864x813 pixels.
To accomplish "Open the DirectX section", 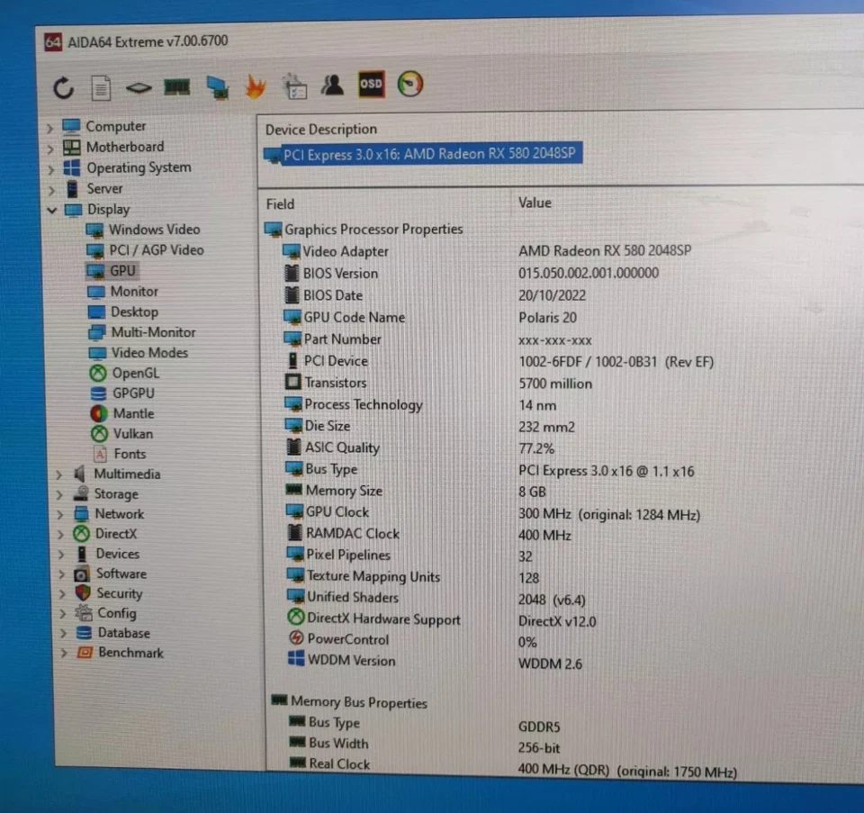I will [x=114, y=533].
